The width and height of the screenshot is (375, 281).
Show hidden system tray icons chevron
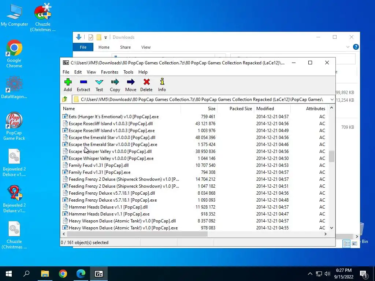click(x=310, y=274)
